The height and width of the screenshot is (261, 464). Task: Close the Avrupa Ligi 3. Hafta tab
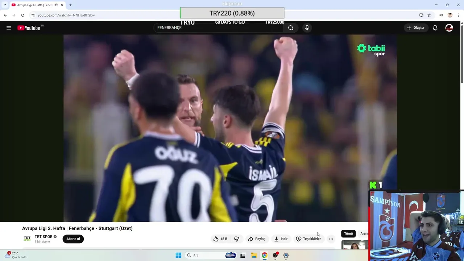(x=62, y=5)
